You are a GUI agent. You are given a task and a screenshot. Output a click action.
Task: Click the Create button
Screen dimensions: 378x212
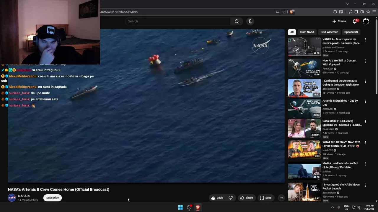pyautogui.click(x=339, y=21)
